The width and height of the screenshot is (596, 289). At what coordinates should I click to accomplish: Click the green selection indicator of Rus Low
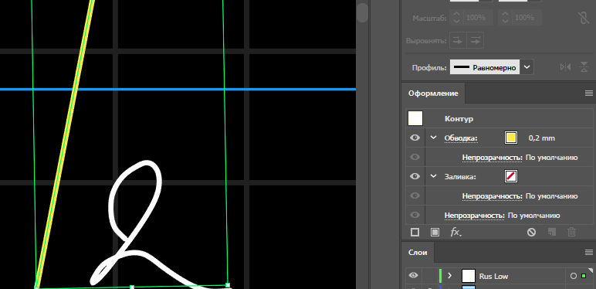pyautogui.click(x=584, y=276)
